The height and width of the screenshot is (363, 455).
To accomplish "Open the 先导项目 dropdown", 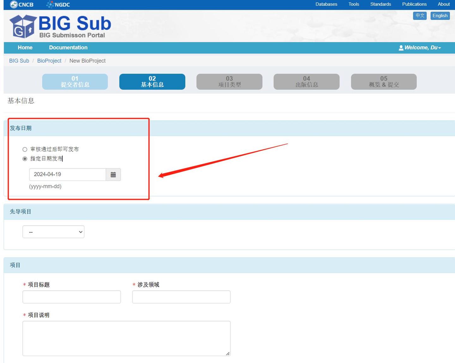I will click(x=53, y=232).
